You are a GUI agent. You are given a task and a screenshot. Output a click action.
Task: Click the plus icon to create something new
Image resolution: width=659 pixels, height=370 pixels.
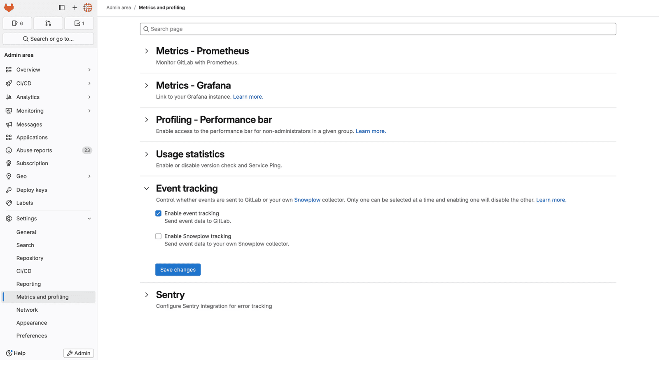click(x=75, y=7)
